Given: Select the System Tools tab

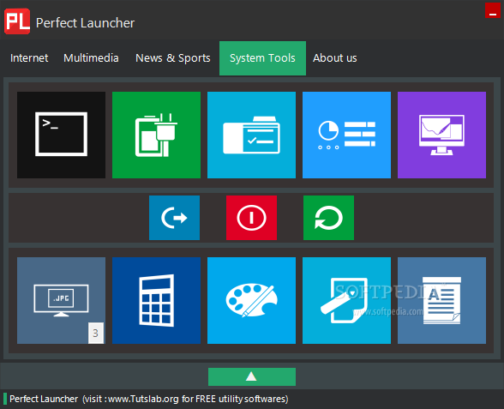Looking at the screenshot, I should pos(262,58).
